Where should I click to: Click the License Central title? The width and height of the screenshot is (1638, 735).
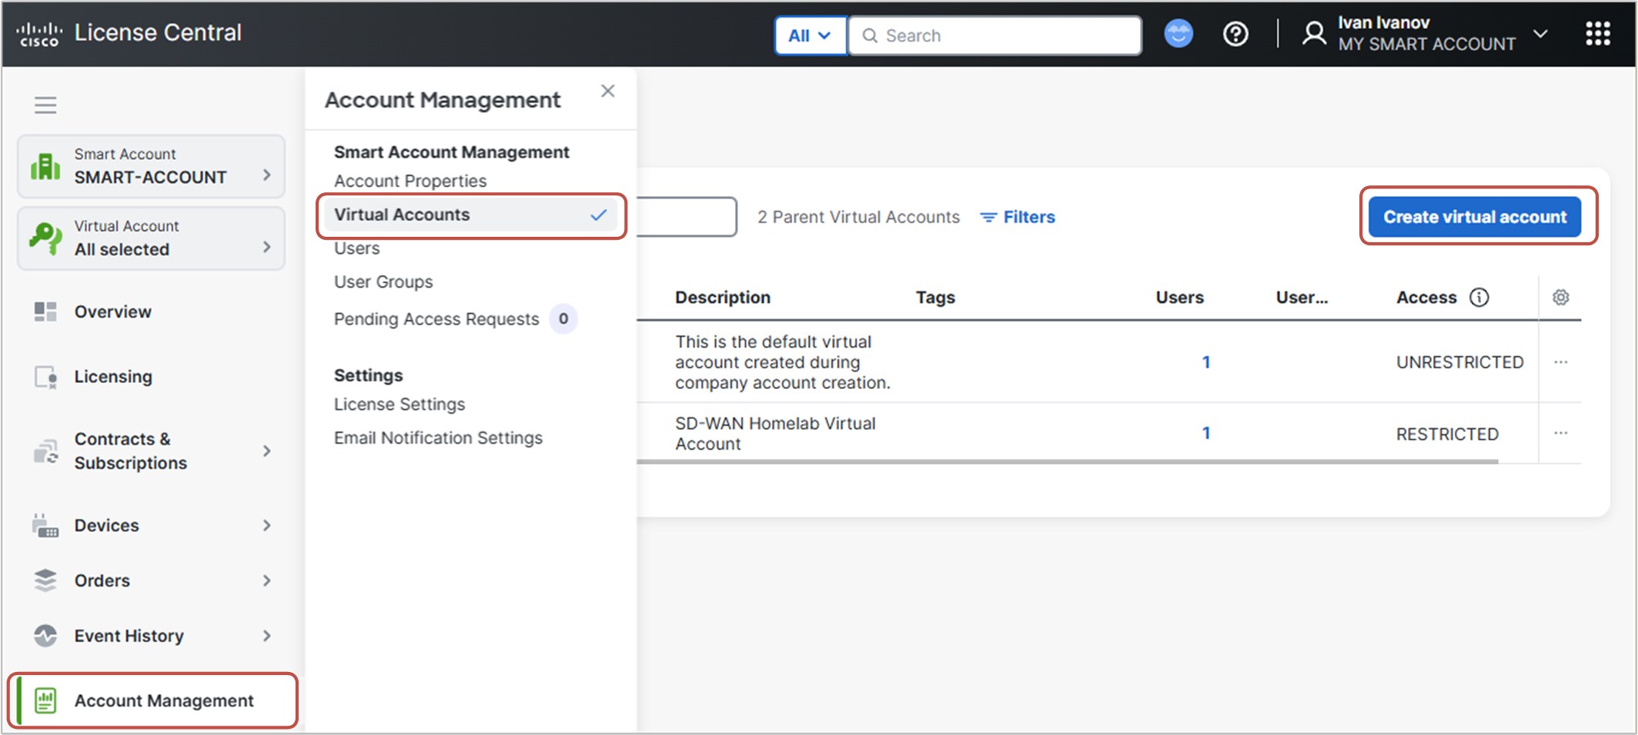click(158, 33)
